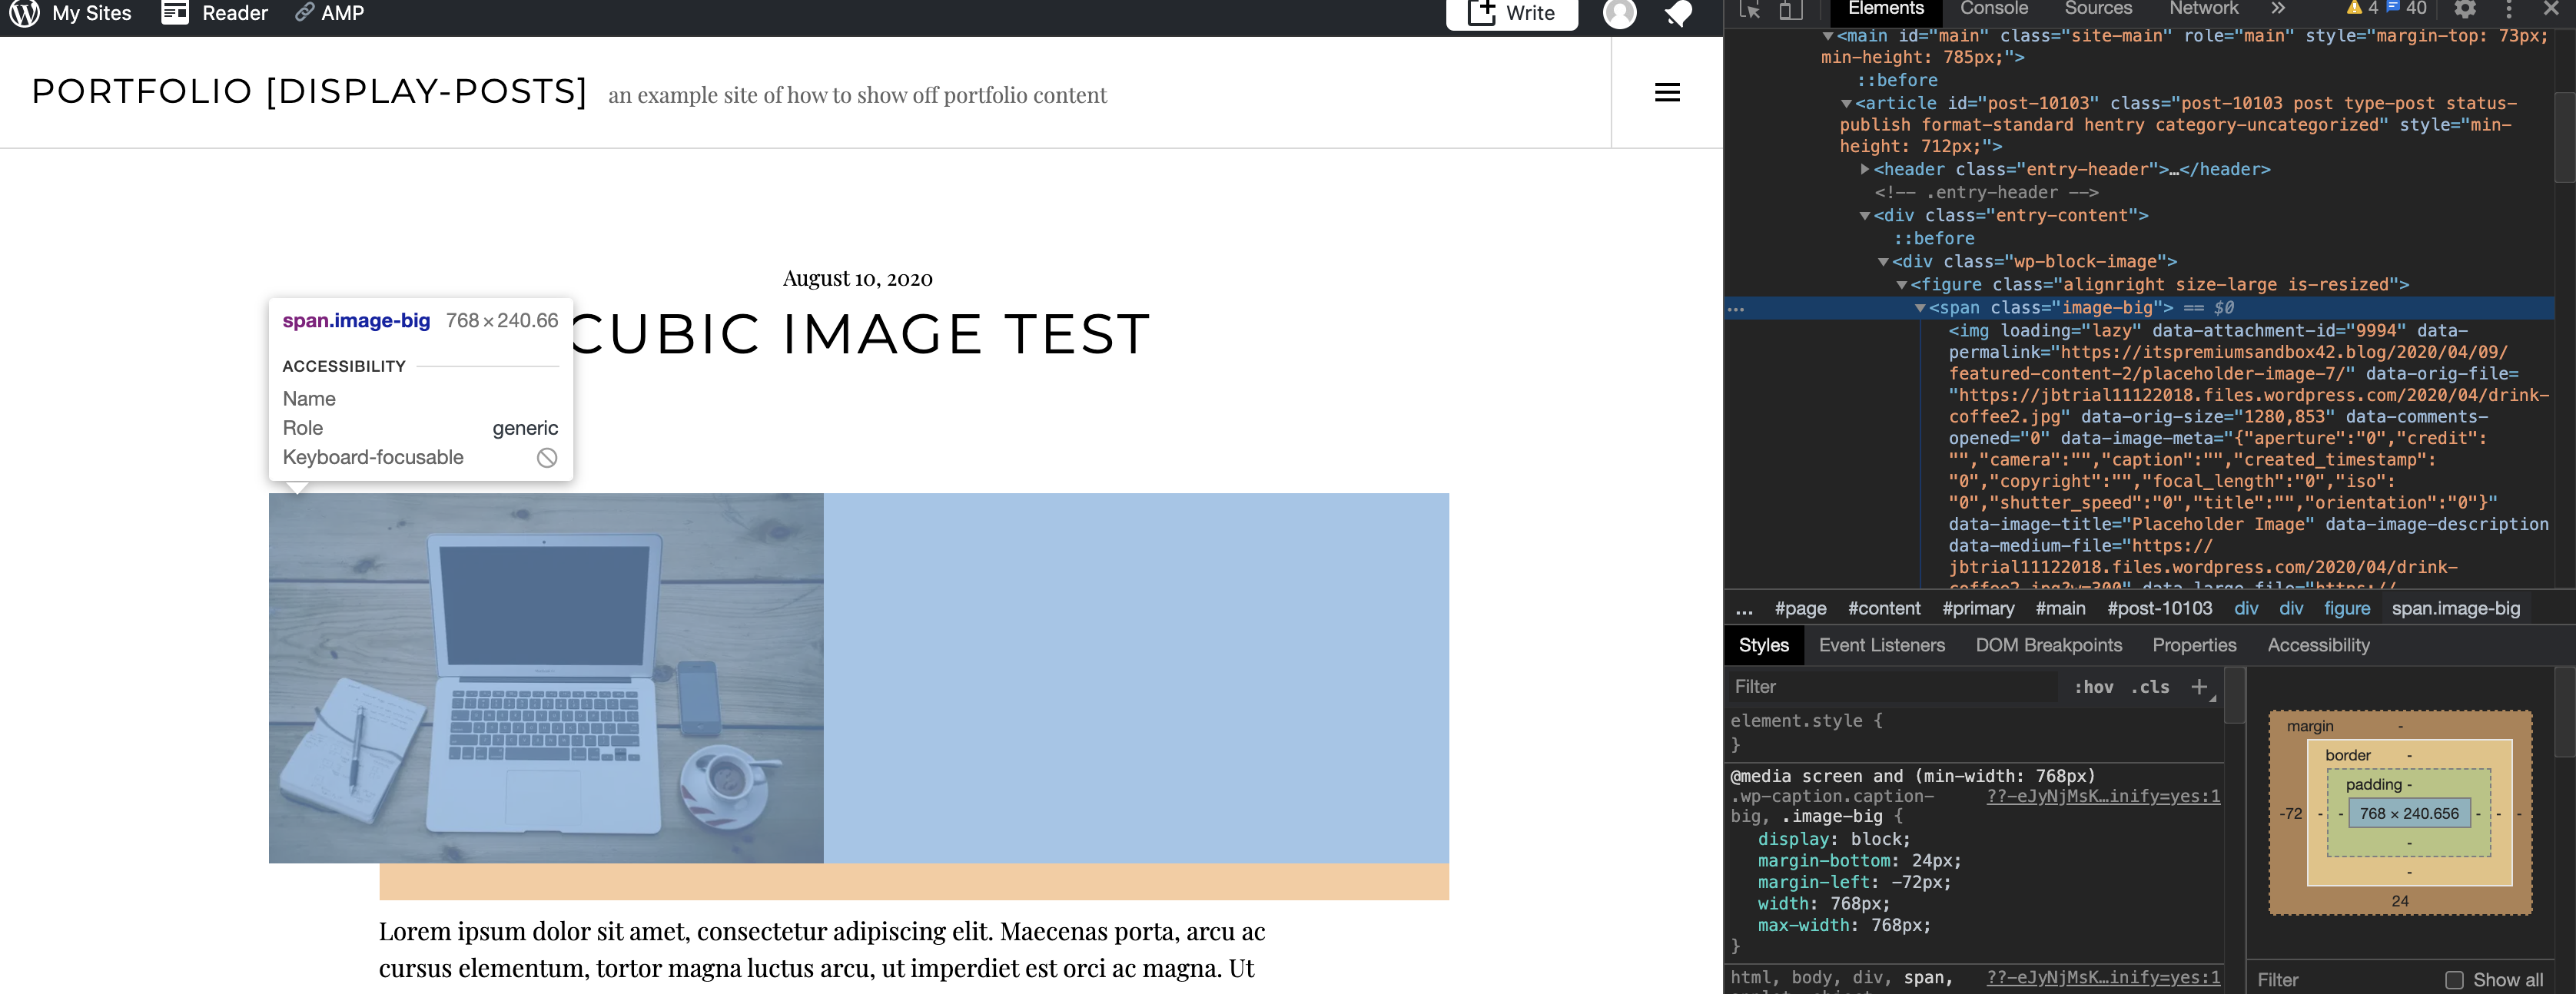Open DevTools settings gear
2576x994 pixels.
[x=2465, y=10]
